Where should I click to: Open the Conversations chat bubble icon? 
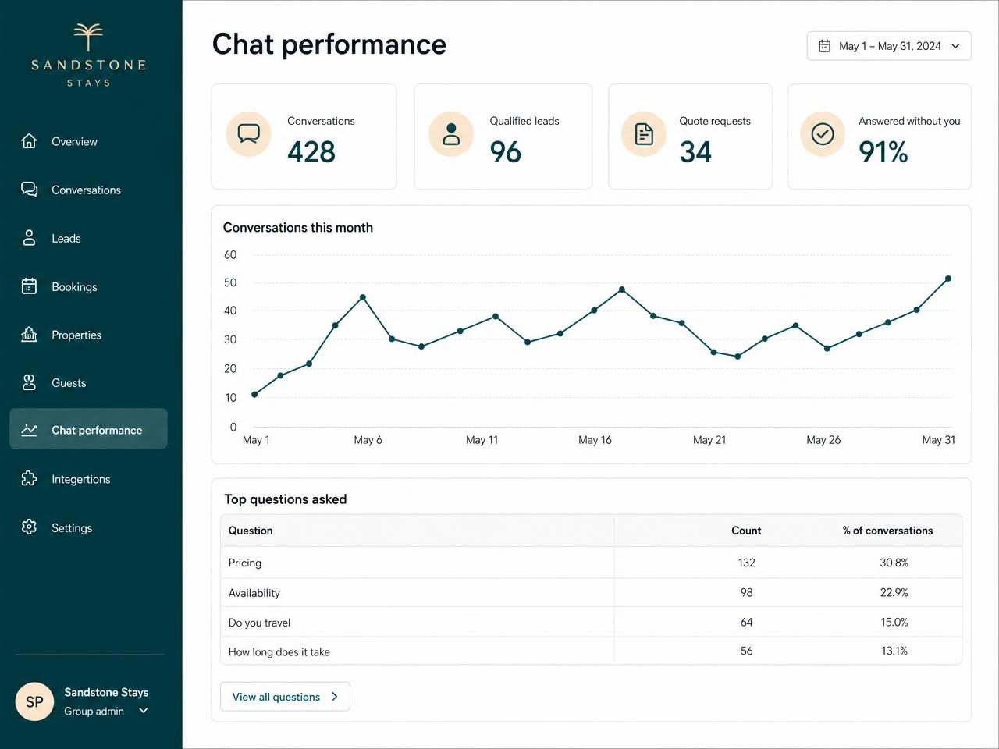pos(29,190)
